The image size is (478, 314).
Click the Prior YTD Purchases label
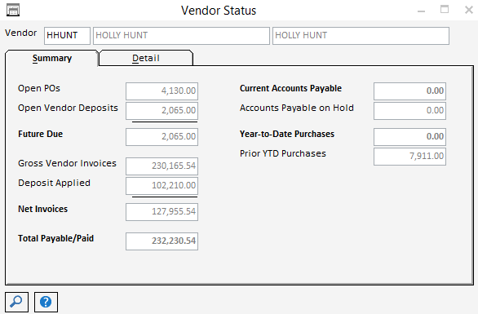coord(282,153)
